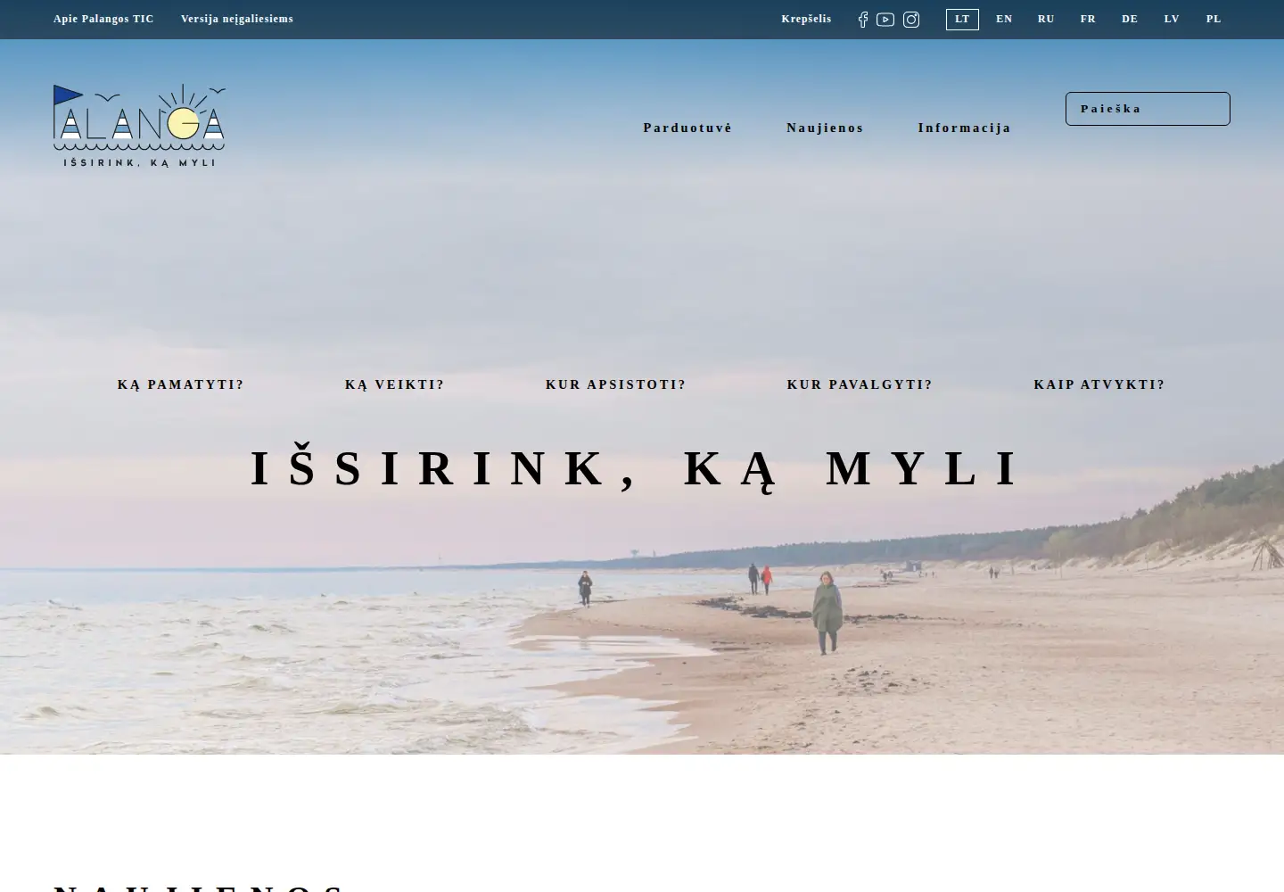Open the Krepšelis cart link

(806, 19)
